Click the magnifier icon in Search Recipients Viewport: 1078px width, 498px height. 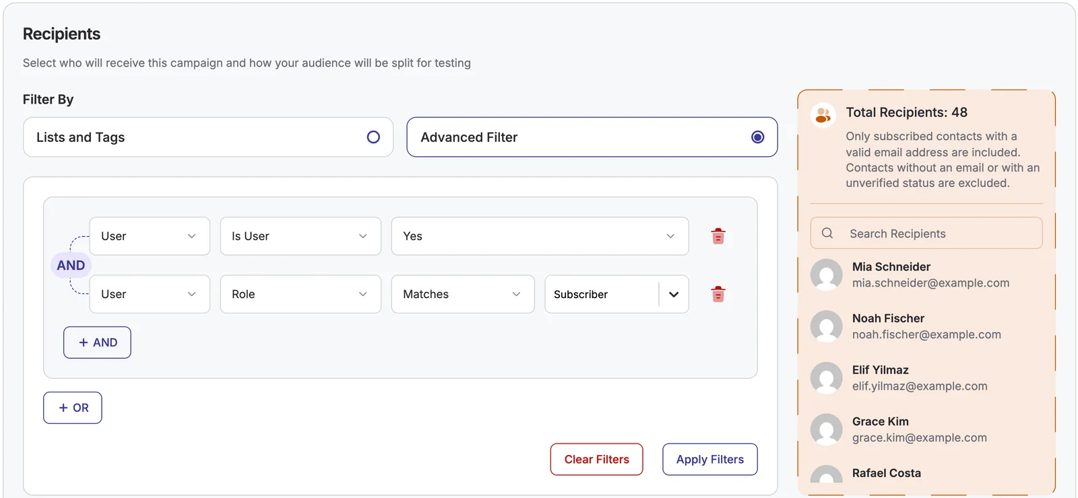click(x=827, y=233)
